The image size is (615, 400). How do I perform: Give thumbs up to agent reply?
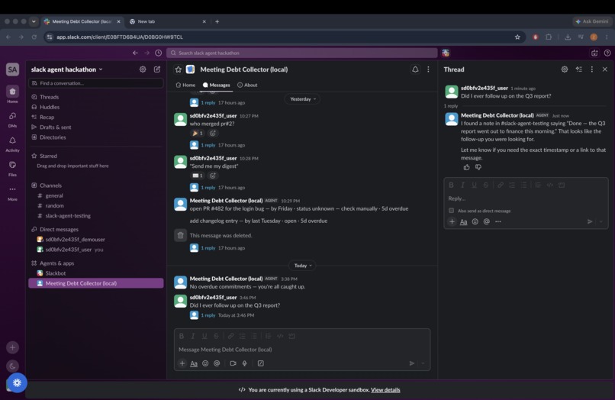466,167
